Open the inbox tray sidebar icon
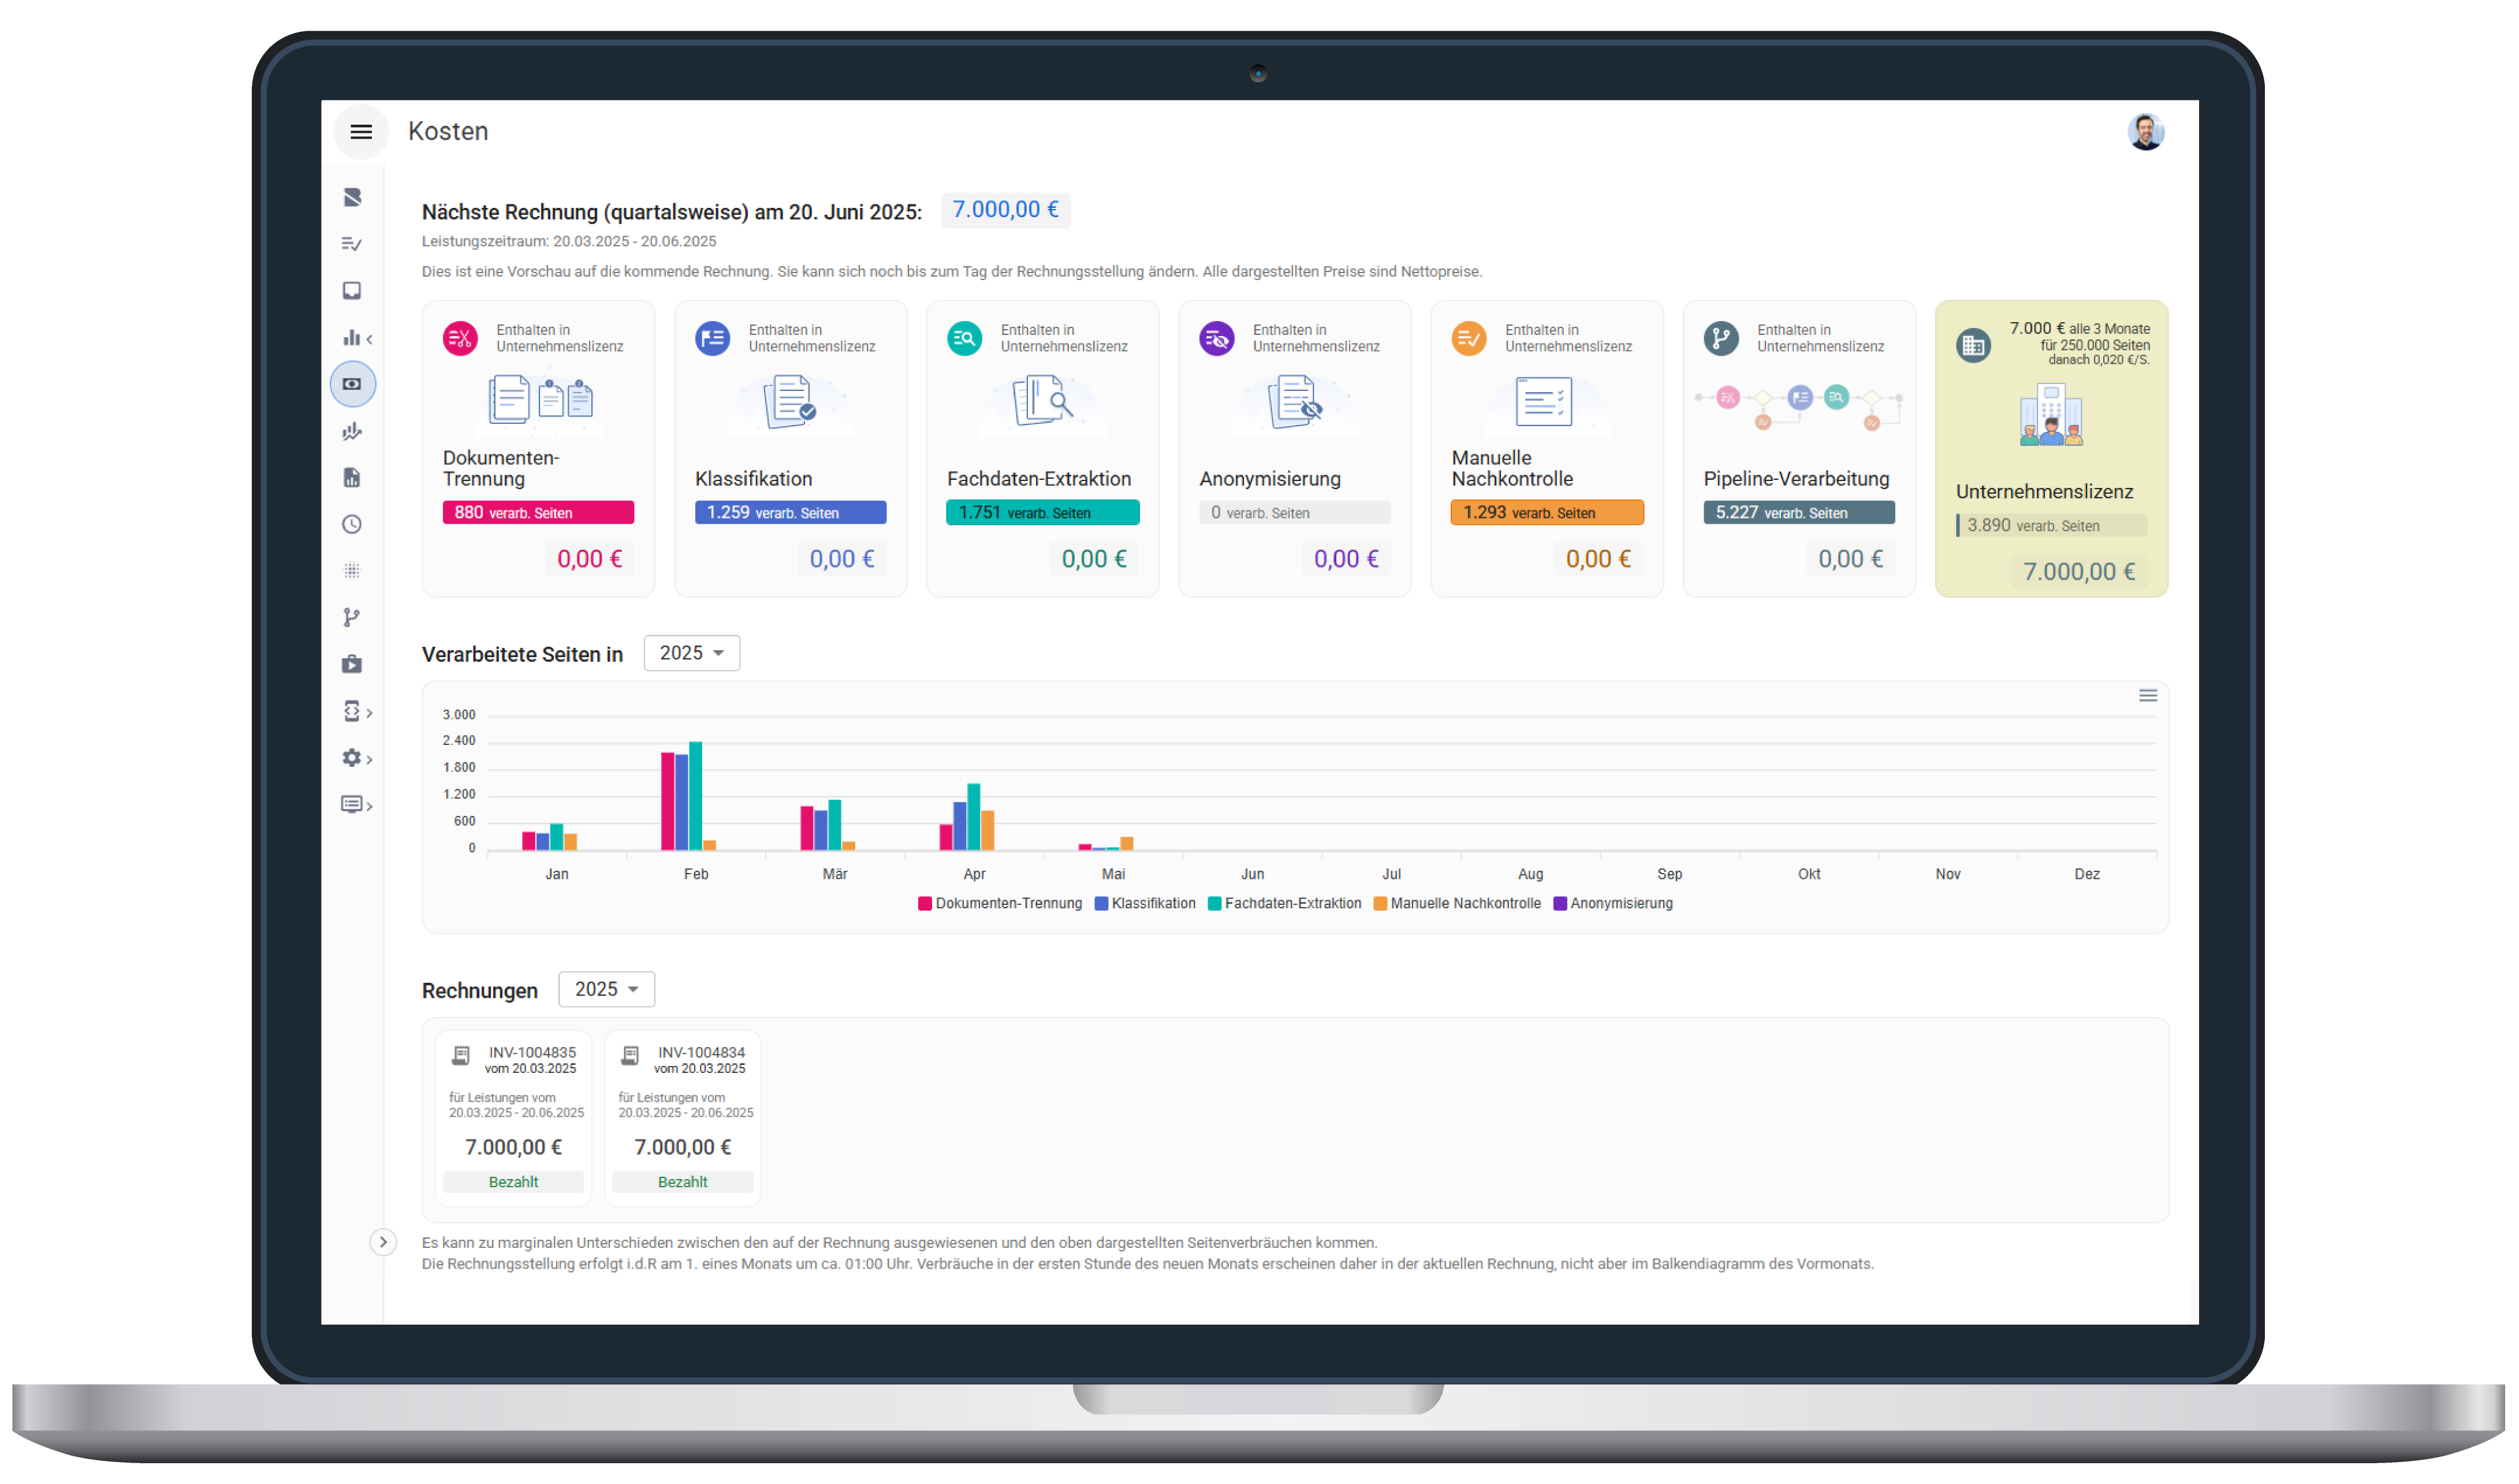 coord(352,291)
